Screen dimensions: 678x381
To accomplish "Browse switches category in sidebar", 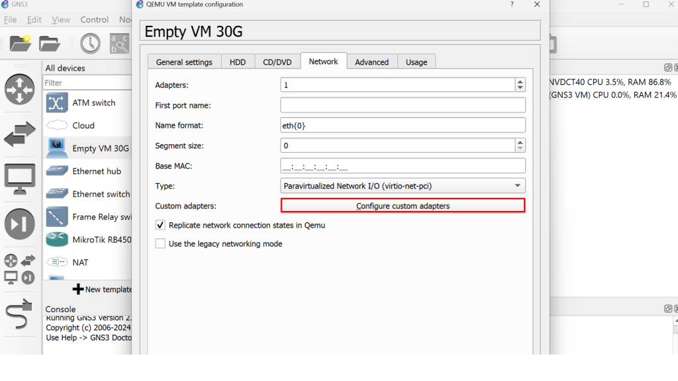I will [x=20, y=134].
